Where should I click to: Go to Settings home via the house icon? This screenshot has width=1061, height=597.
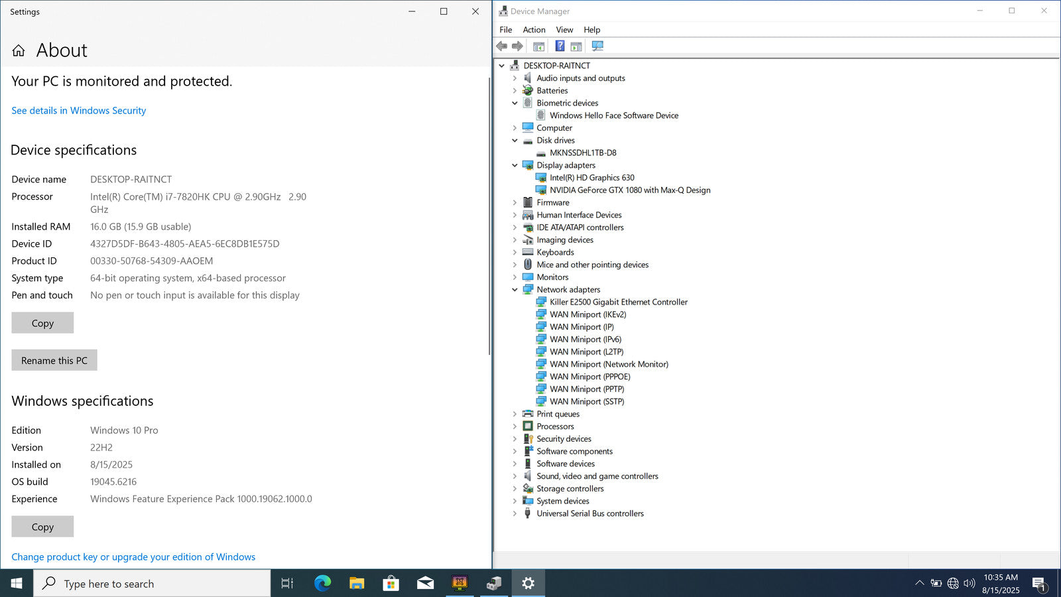click(19, 50)
